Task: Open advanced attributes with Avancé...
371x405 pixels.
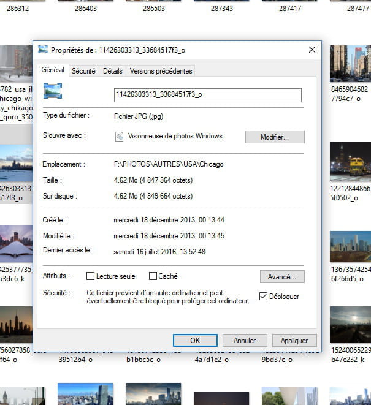Action: click(x=281, y=276)
